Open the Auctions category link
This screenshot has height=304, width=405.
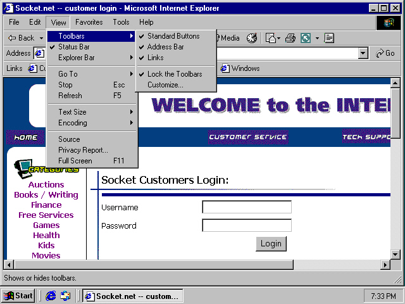pos(46,184)
